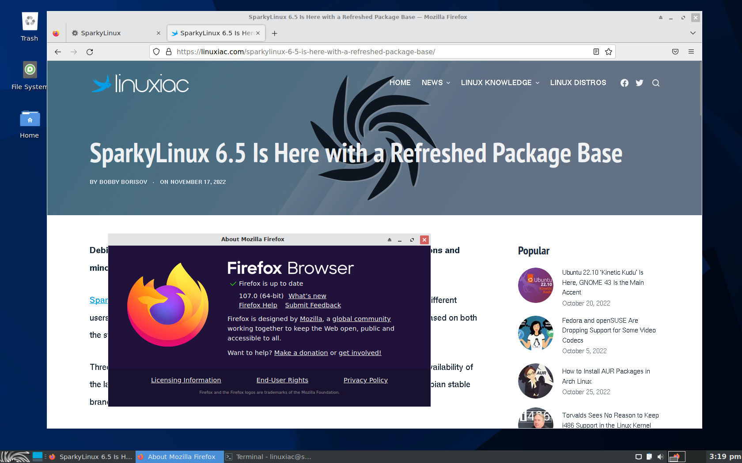Open the LINUX DISTROS menu item
The height and width of the screenshot is (463, 742).
(x=578, y=83)
